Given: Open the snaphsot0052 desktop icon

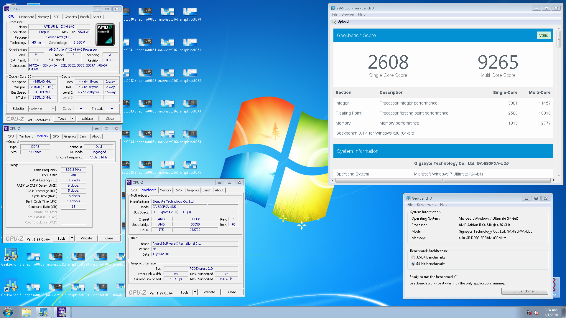Looking at the screenshot, I should pyautogui.click(x=146, y=76).
